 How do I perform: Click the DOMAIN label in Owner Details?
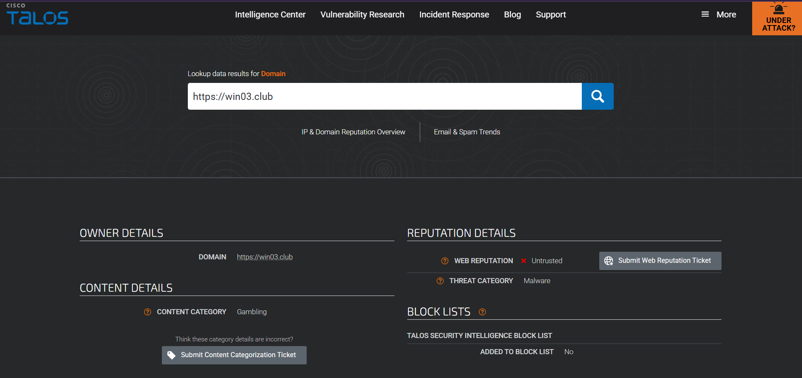(212, 257)
